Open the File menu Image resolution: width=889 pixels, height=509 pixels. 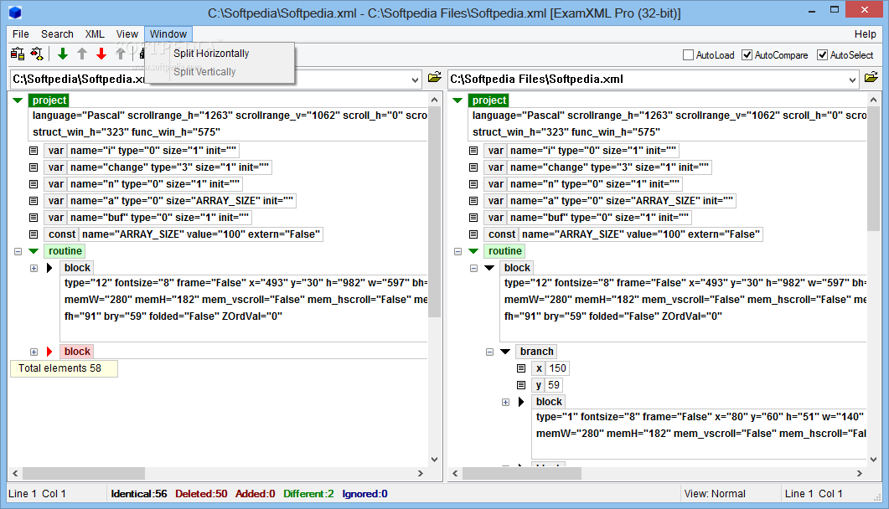(21, 34)
